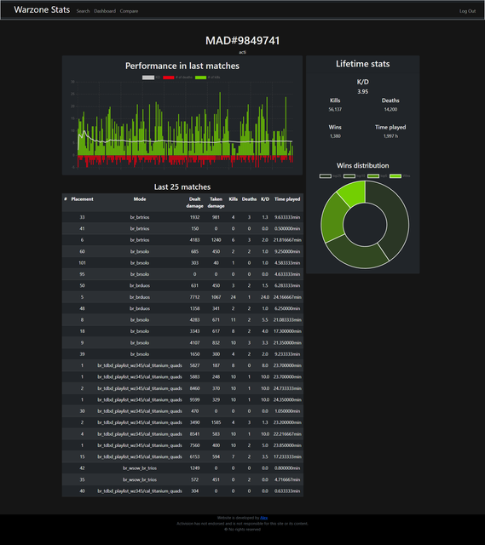Screen dimensions: 485x545
Task: Click the br_wsow_br_trios mode in placement 35 row
Action: pos(140,479)
